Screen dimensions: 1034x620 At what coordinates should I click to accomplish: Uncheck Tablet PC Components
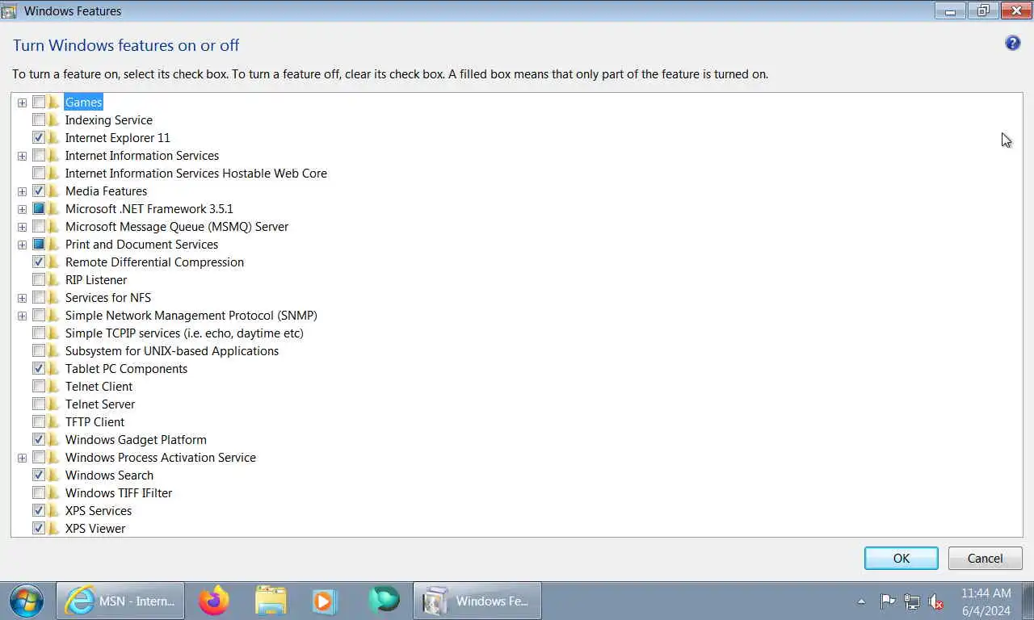39,369
